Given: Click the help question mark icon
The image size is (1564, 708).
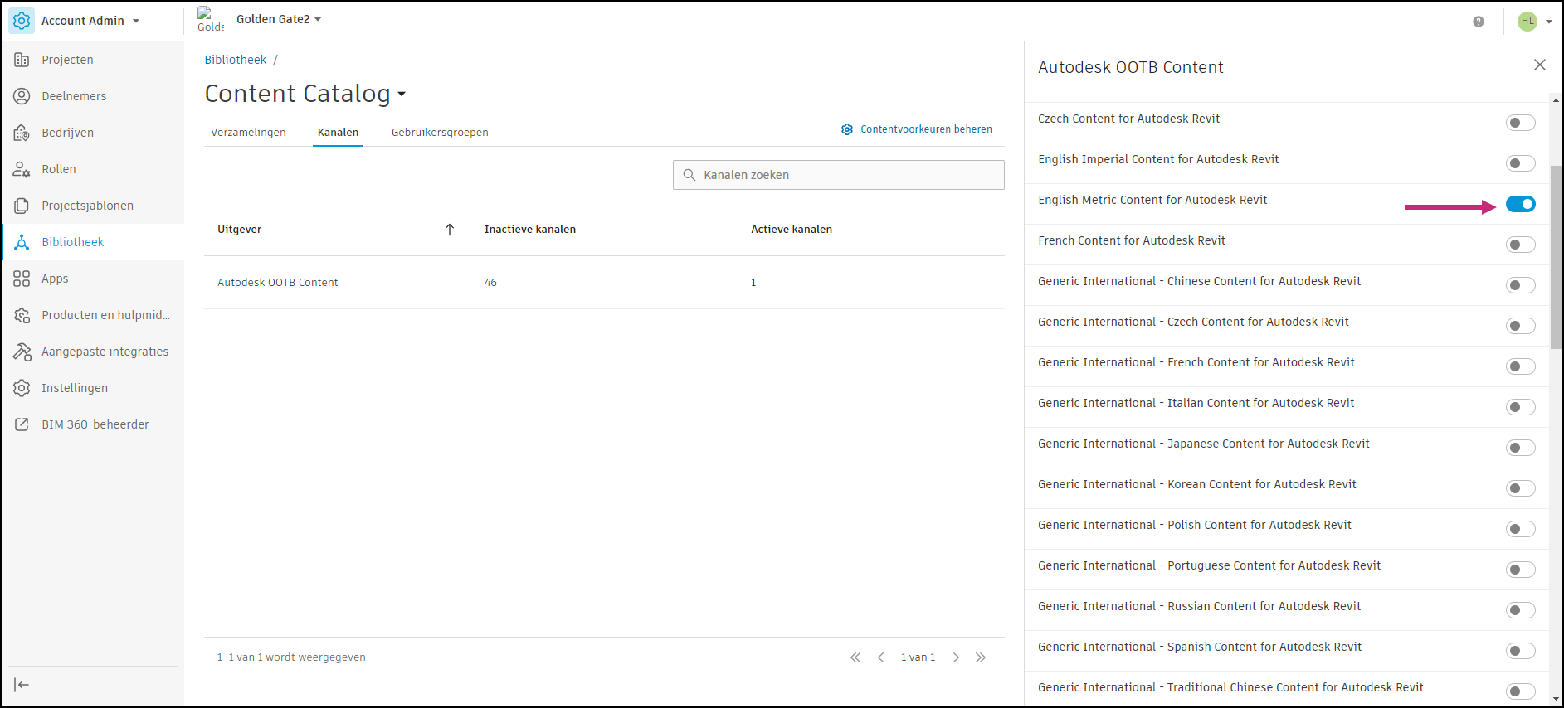Looking at the screenshot, I should click(1478, 22).
